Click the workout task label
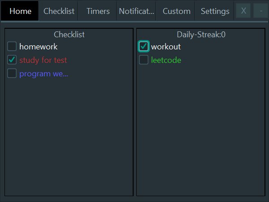This screenshot has height=202, width=269. (166, 47)
